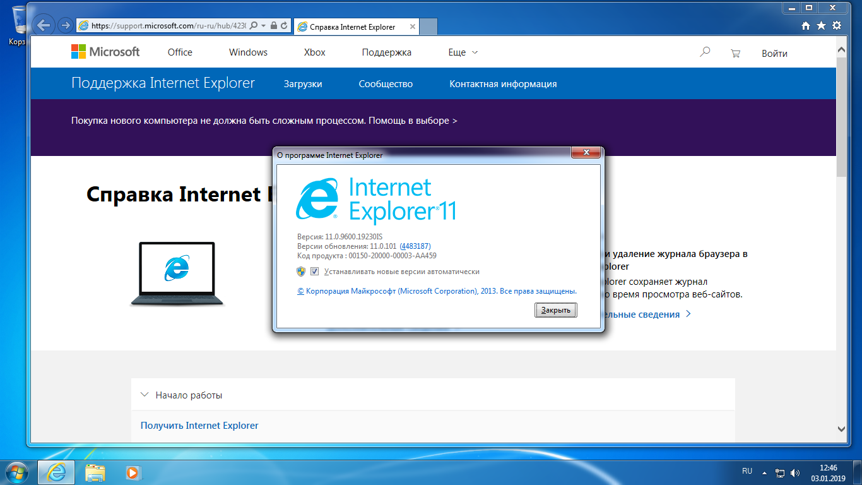
Task: Toggle 'Устанавливать новые версии автоматически' checkbox
Action: (315, 272)
